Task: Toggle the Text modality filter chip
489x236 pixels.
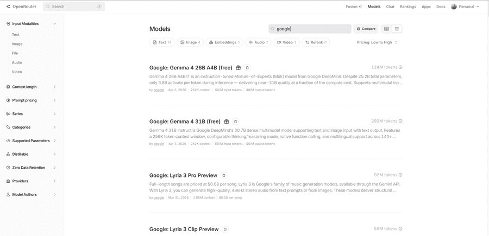Action: [x=162, y=42]
